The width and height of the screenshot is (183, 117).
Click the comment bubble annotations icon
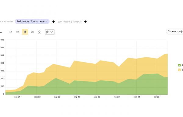tap(47, 32)
